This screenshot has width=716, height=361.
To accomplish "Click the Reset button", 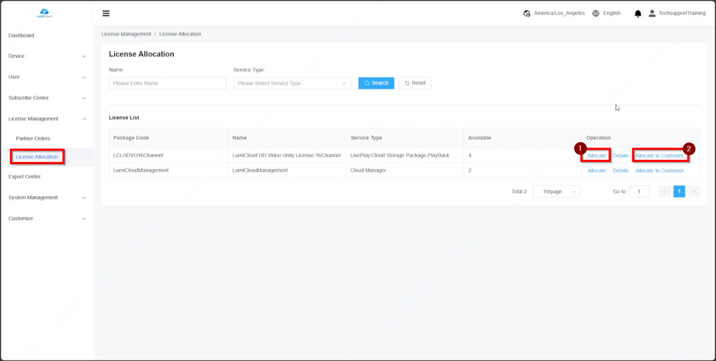I will [x=415, y=83].
